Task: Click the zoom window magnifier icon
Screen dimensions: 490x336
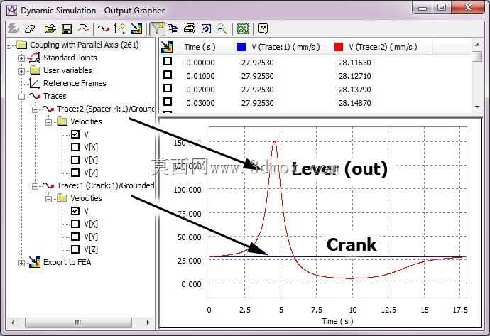Action: pyautogui.click(x=222, y=29)
